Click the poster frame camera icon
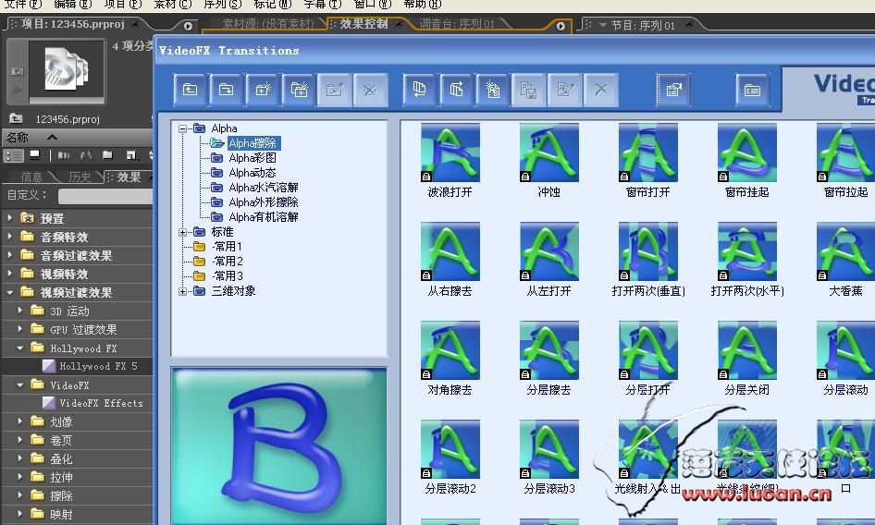The width and height of the screenshot is (875, 525). click(x=18, y=71)
